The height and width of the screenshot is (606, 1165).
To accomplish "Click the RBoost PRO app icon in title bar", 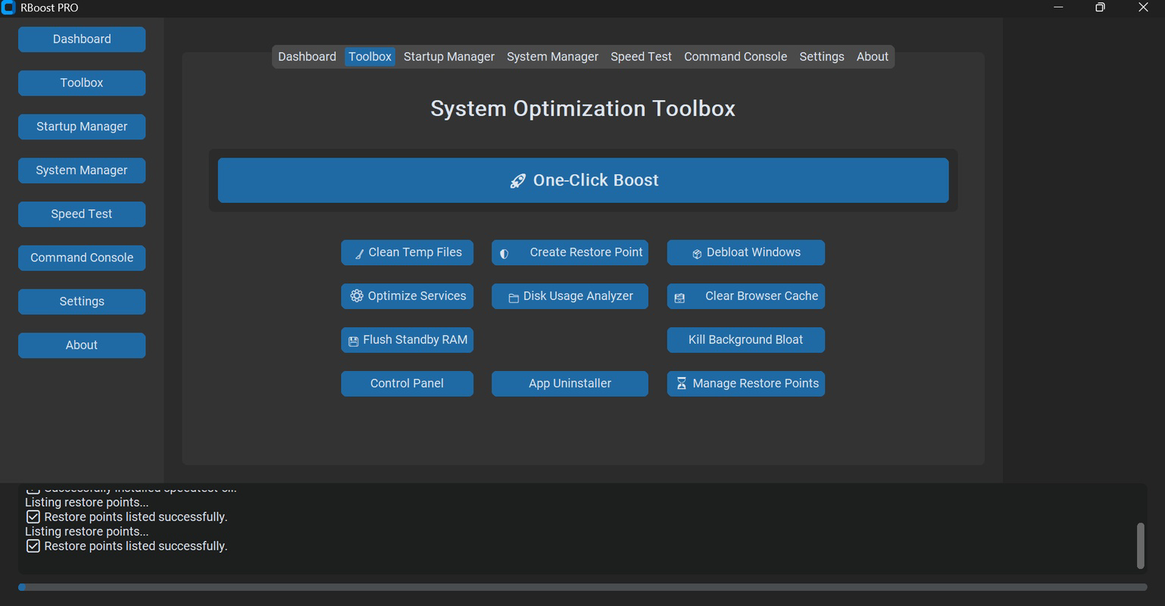I will [x=8, y=8].
